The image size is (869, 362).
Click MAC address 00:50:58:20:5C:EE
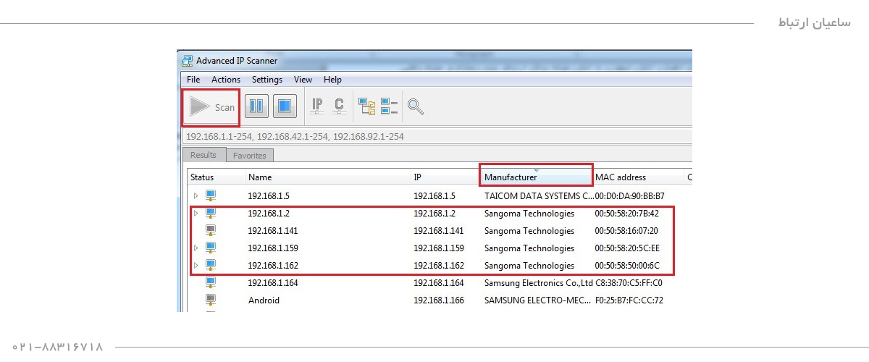(x=627, y=248)
